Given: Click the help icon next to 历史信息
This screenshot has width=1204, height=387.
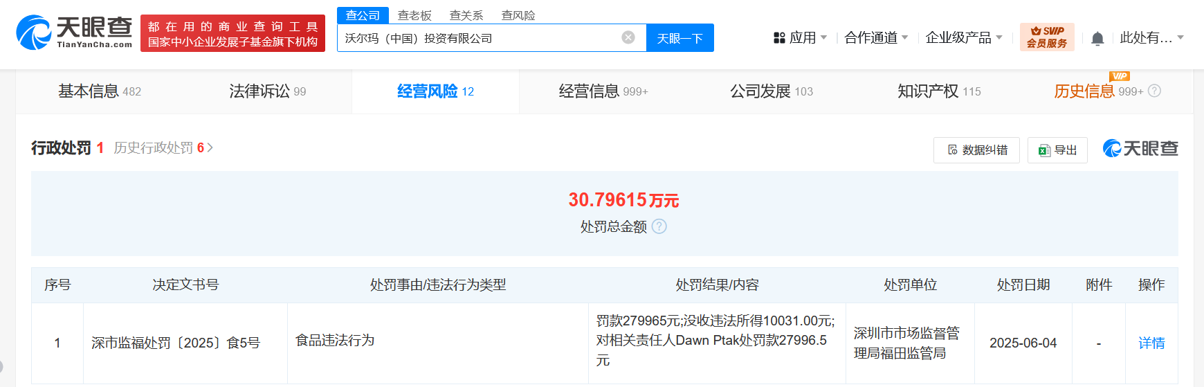Looking at the screenshot, I should click(1154, 91).
